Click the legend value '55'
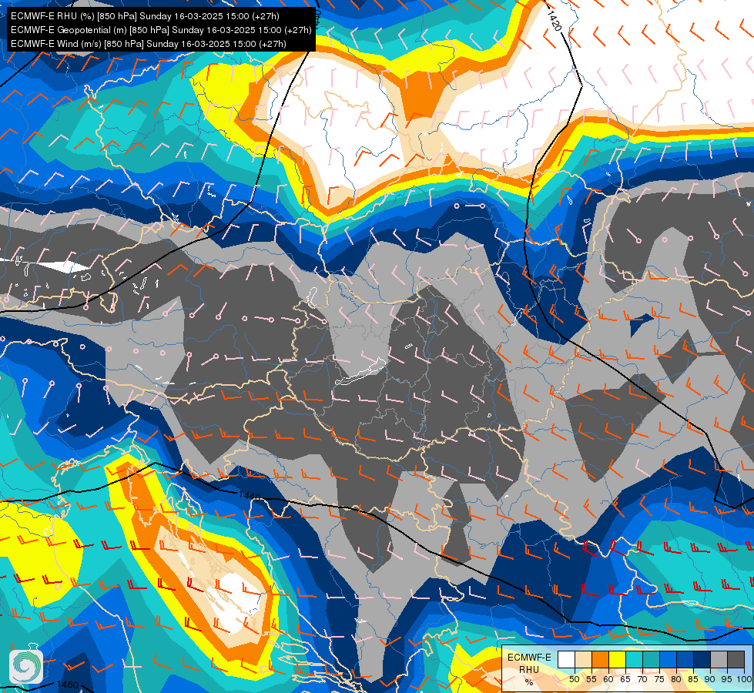The height and width of the screenshot is (693, 754). [591, 679]
